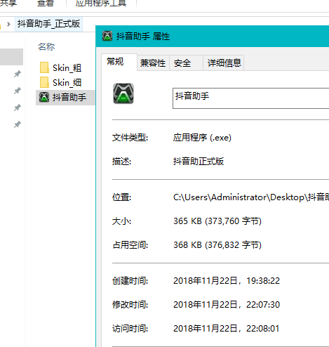Click the 修改时间: label
This screenshot has width=329, height=347.
(130, 305)
